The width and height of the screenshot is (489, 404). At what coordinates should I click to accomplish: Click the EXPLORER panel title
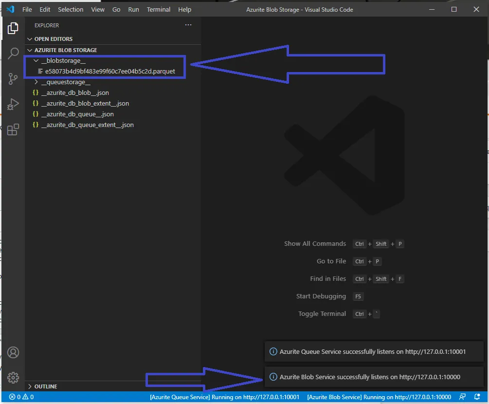47,25
